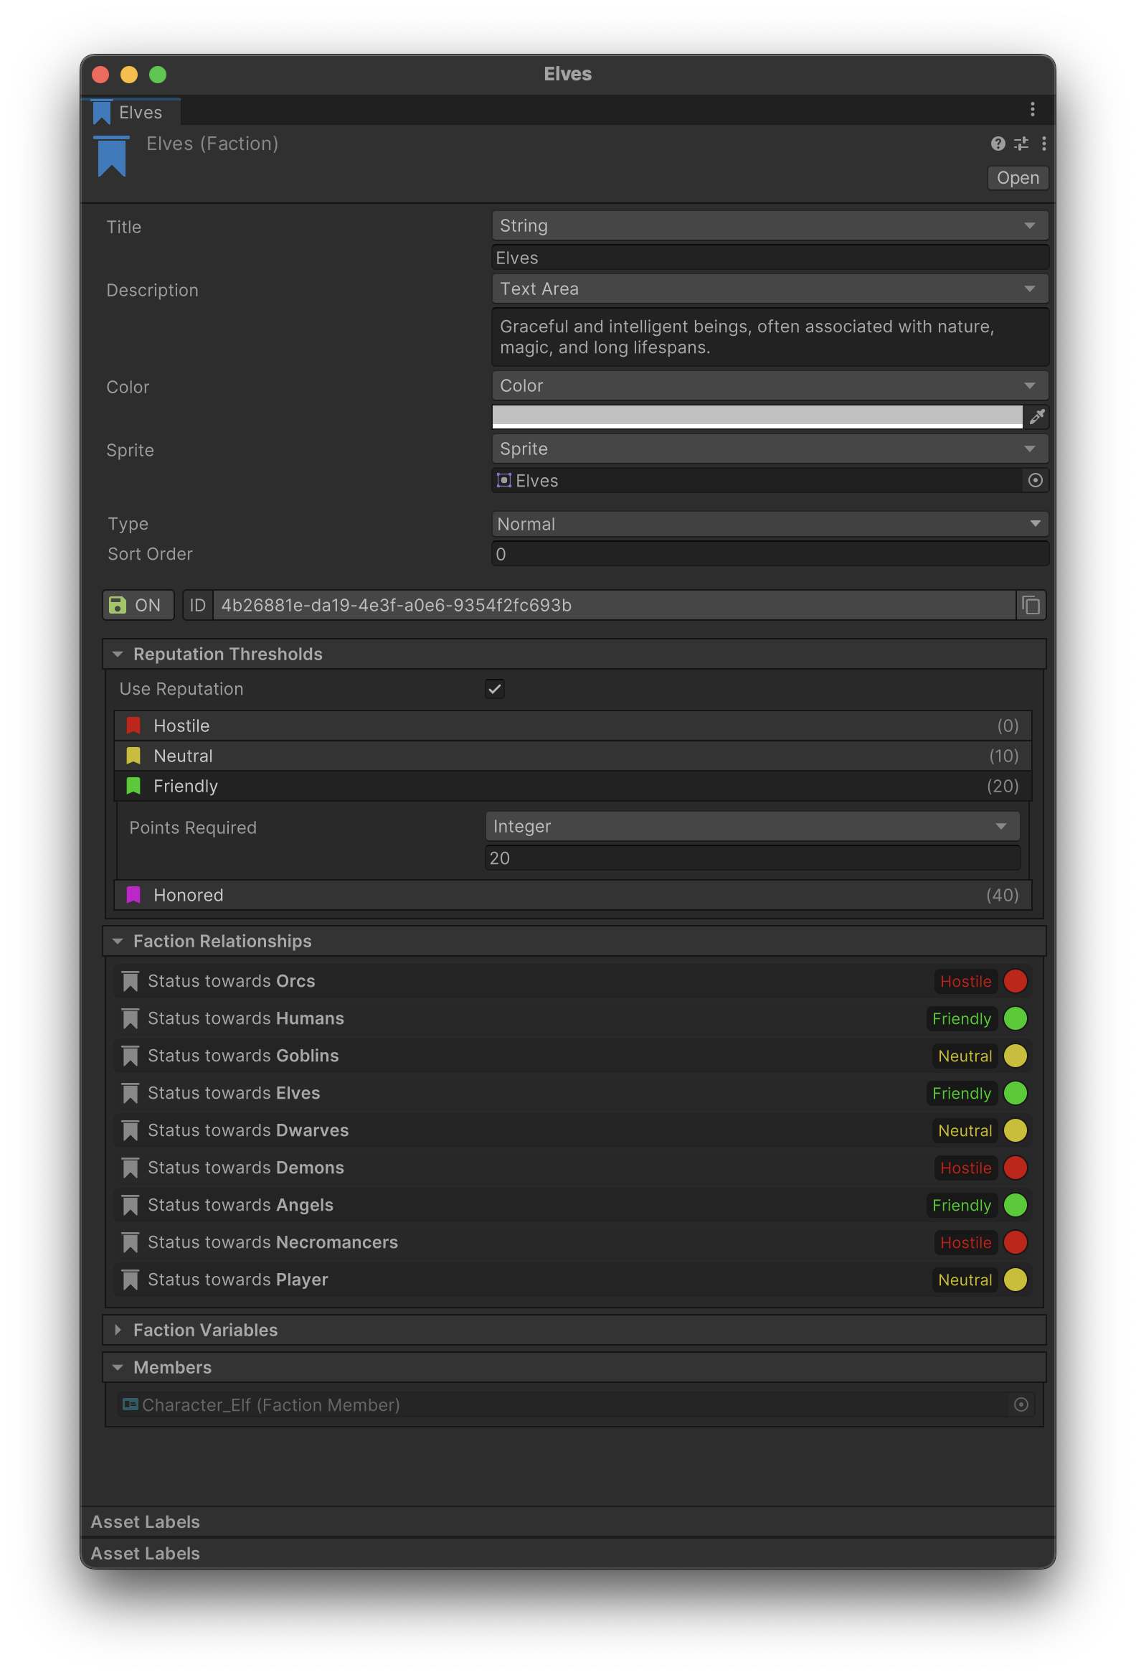Viewport: 1136px width, 1675px height.
Task: Open the tab's three-dot options menu
Action: pyautogui.click(x=1031, y=110)
